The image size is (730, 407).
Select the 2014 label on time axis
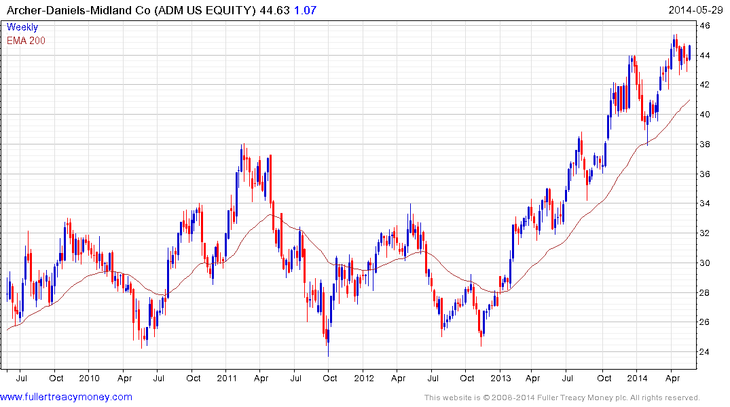coord(638,378)
